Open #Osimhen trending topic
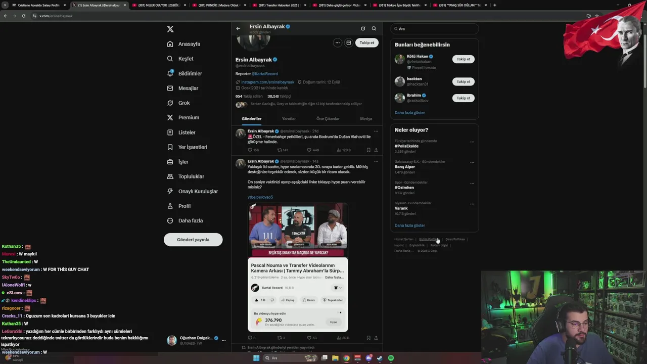647x364 pixels. click(x=404, y=188)
